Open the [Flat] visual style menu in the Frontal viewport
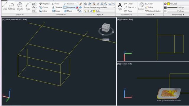 pyautogui.click(x=129, y=64)
